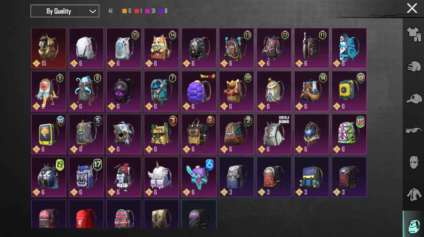Select the Godzilla Kong backpack
This screenshot has width=424, height=237.
point(274,134)
